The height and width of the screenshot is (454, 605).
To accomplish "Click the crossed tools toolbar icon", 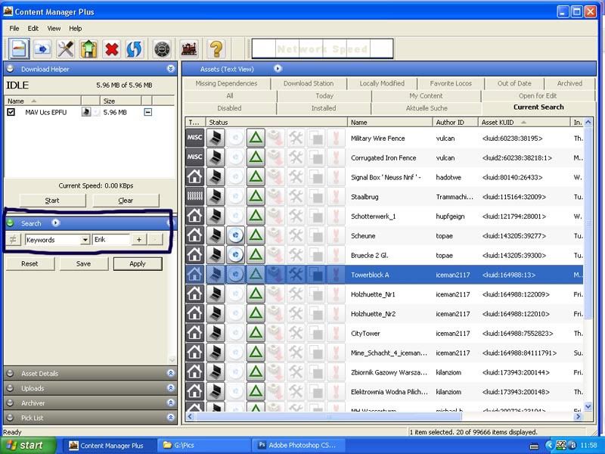I will [66, 49].
